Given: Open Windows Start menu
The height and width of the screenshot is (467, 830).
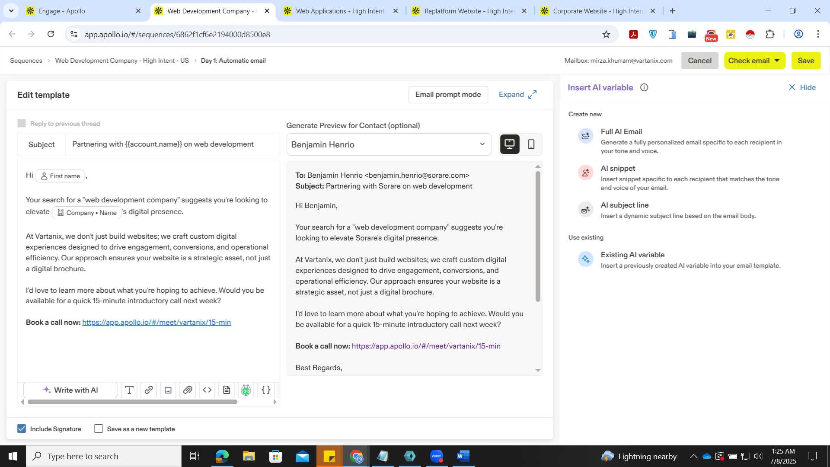Looking at the screenshot, I should (13, 456).
